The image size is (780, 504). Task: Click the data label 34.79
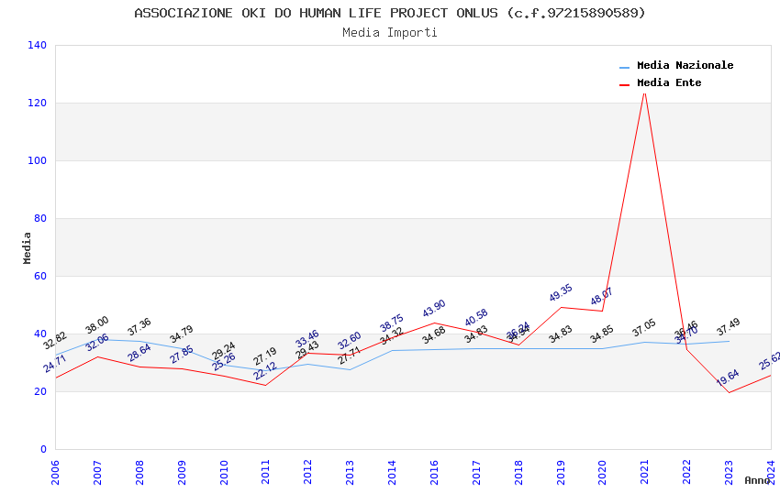pos(182,334)
